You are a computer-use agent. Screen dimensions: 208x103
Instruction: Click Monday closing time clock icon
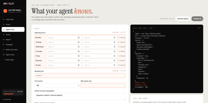click(x=115, y=38)
